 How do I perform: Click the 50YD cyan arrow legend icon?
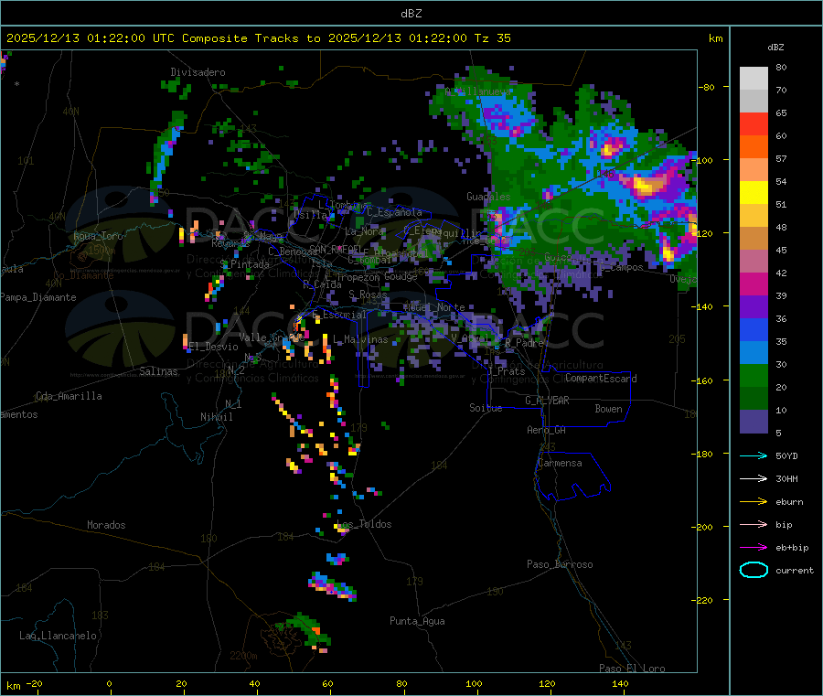754,455
